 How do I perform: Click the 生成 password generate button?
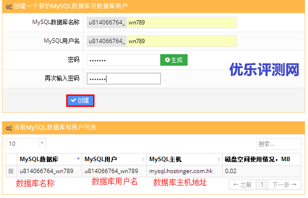click(174, 60)
